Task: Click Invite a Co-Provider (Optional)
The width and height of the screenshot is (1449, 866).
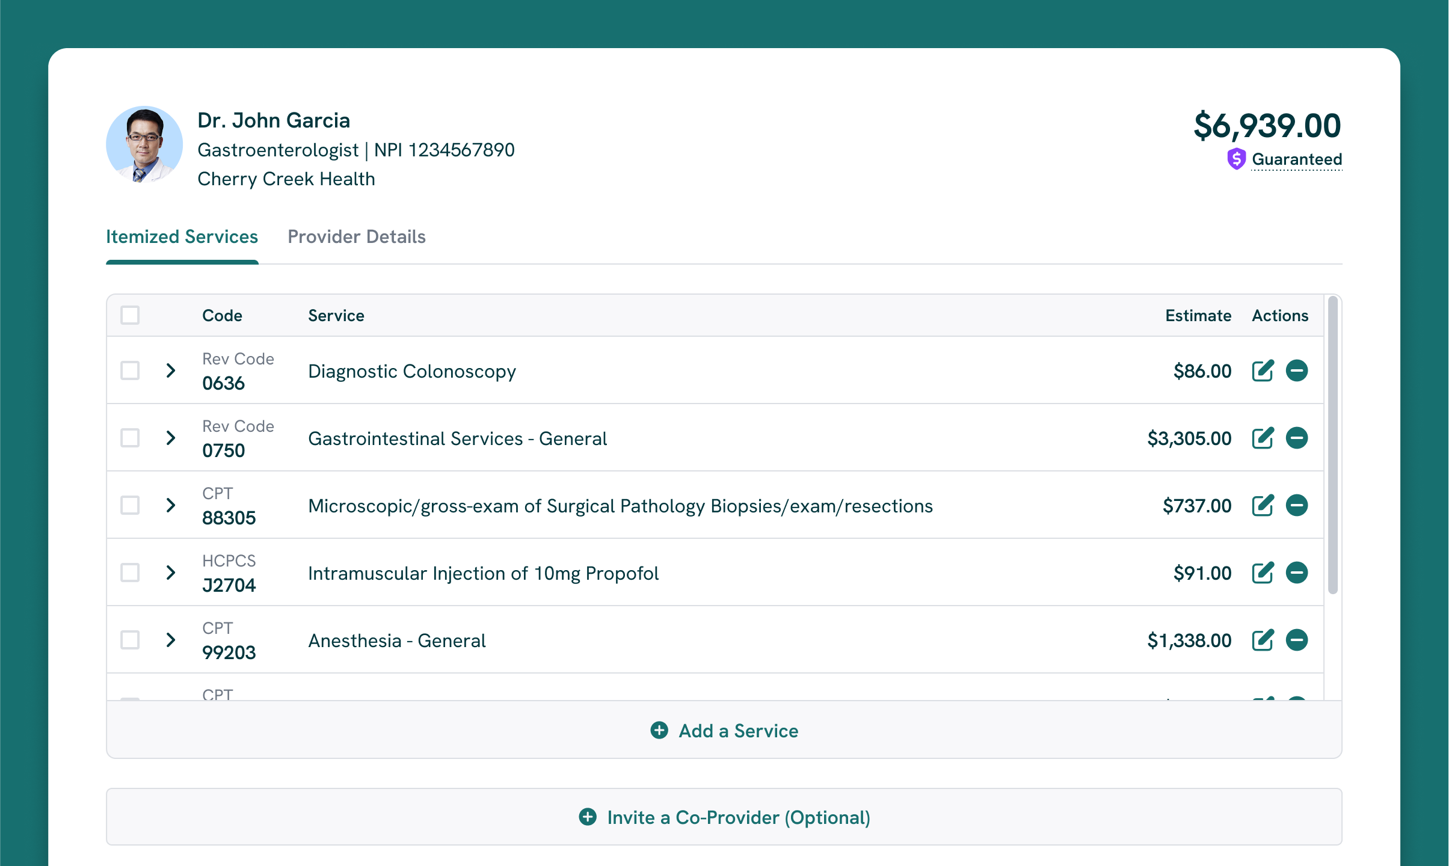Action: click(724, 817)
